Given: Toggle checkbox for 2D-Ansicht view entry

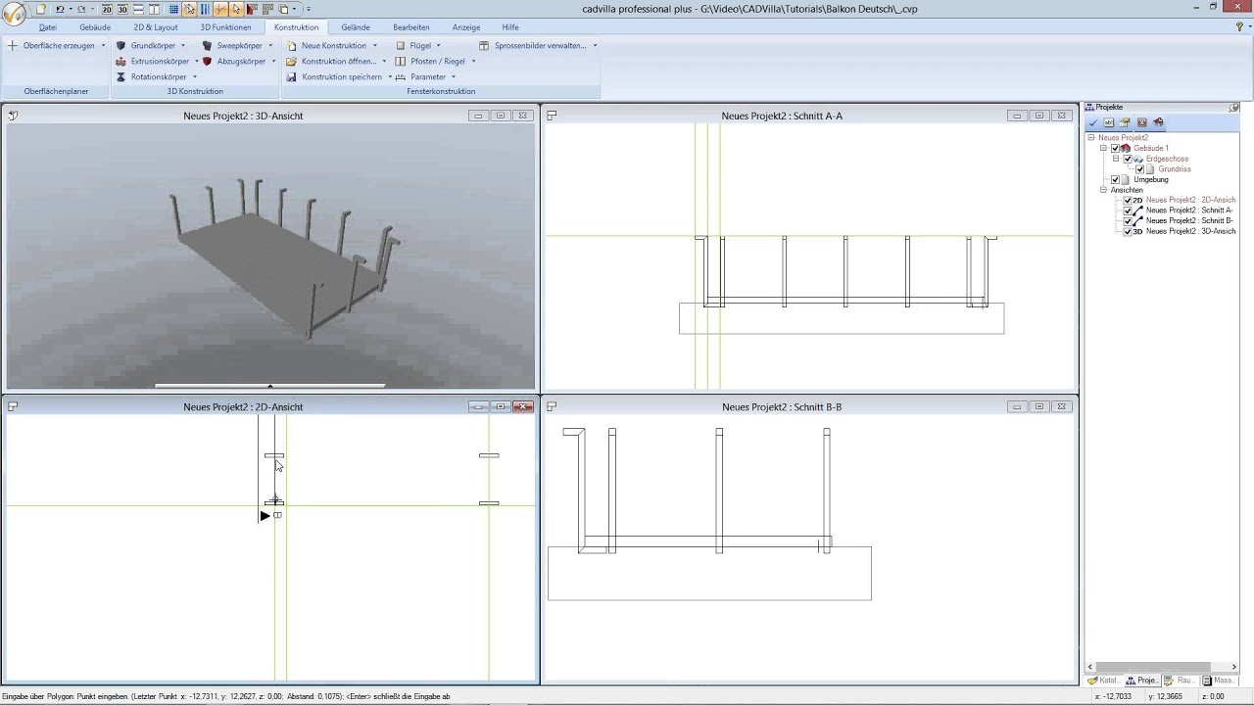Looking at the screenshot, I should click(x=1128, y=201).
